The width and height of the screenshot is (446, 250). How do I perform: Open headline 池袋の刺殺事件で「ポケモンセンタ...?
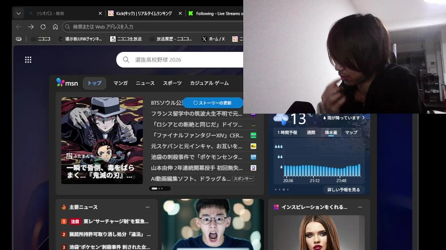(x=197, y=157)
